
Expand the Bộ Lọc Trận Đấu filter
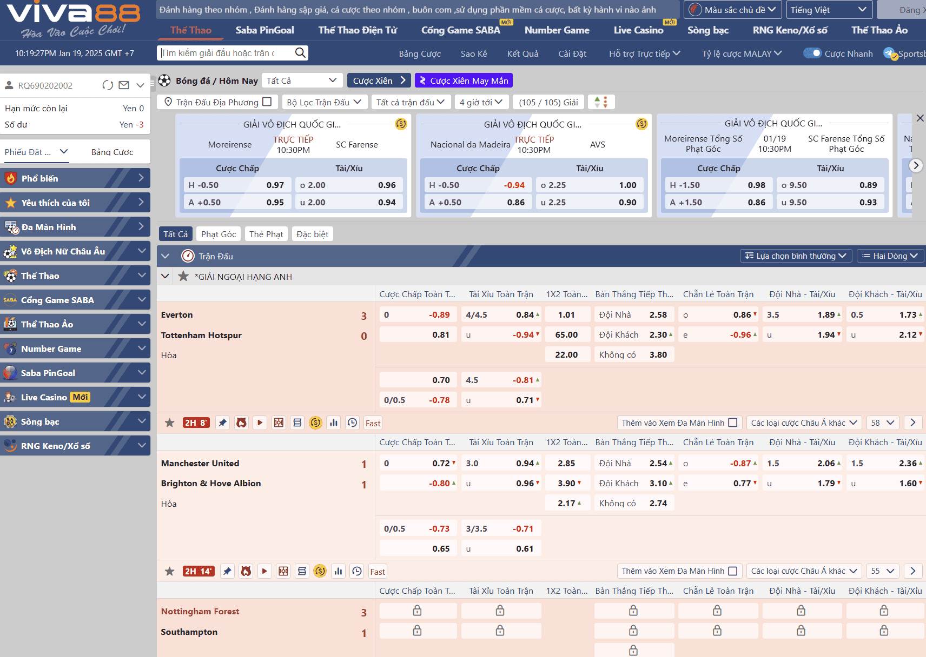pos(324,102)
